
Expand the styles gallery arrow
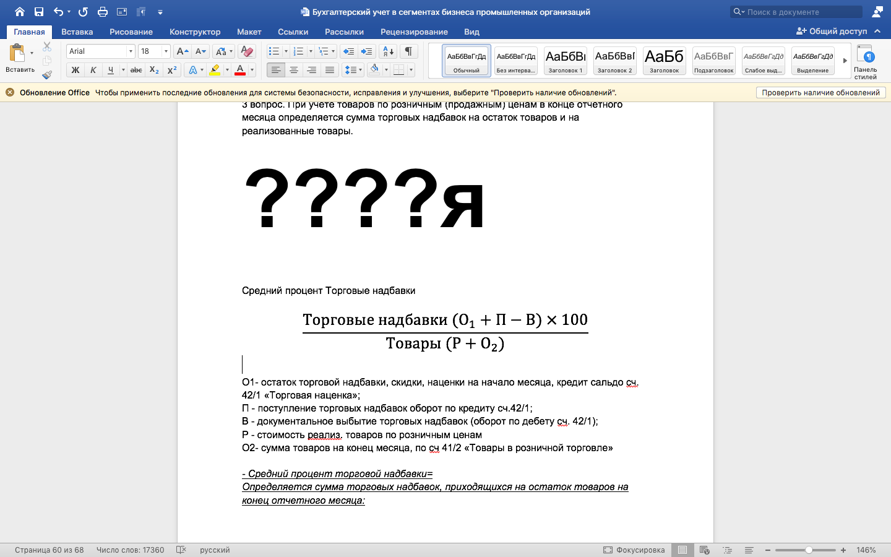[845, 61]
